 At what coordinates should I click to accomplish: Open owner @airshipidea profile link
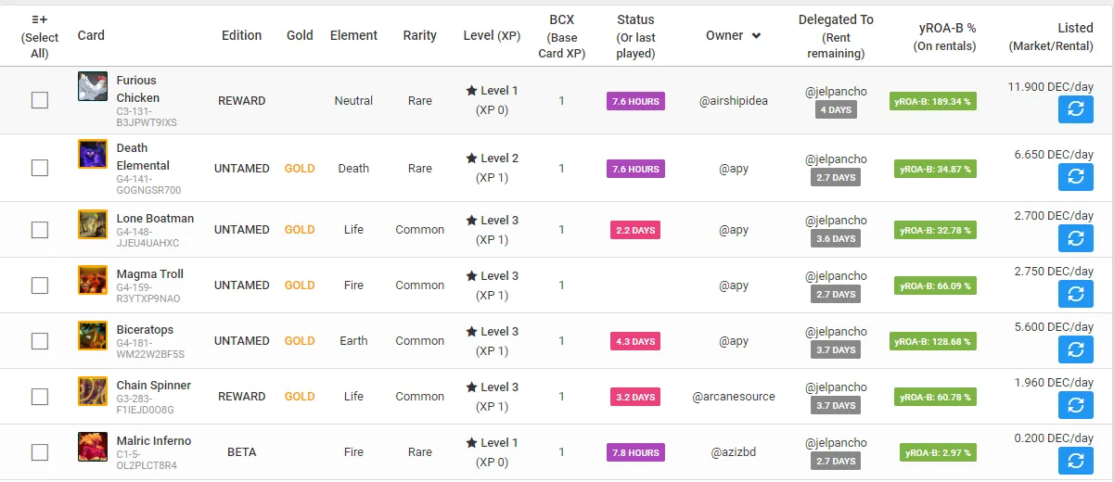(734, 100)
